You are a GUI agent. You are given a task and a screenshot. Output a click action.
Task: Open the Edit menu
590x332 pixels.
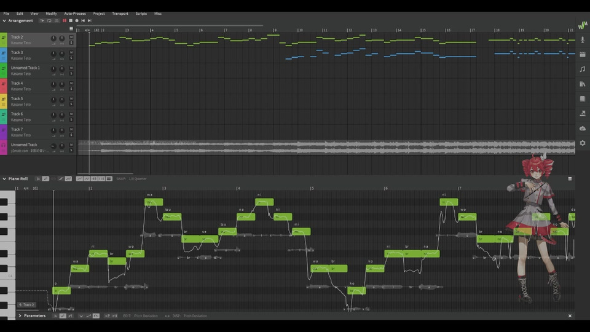point(20,14)
